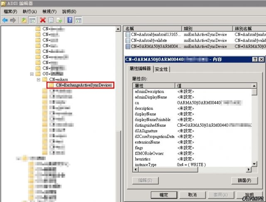The height and width of the screenshot is (202, 266).
Task: Click the 取消 button
Action: pos(192,195)
